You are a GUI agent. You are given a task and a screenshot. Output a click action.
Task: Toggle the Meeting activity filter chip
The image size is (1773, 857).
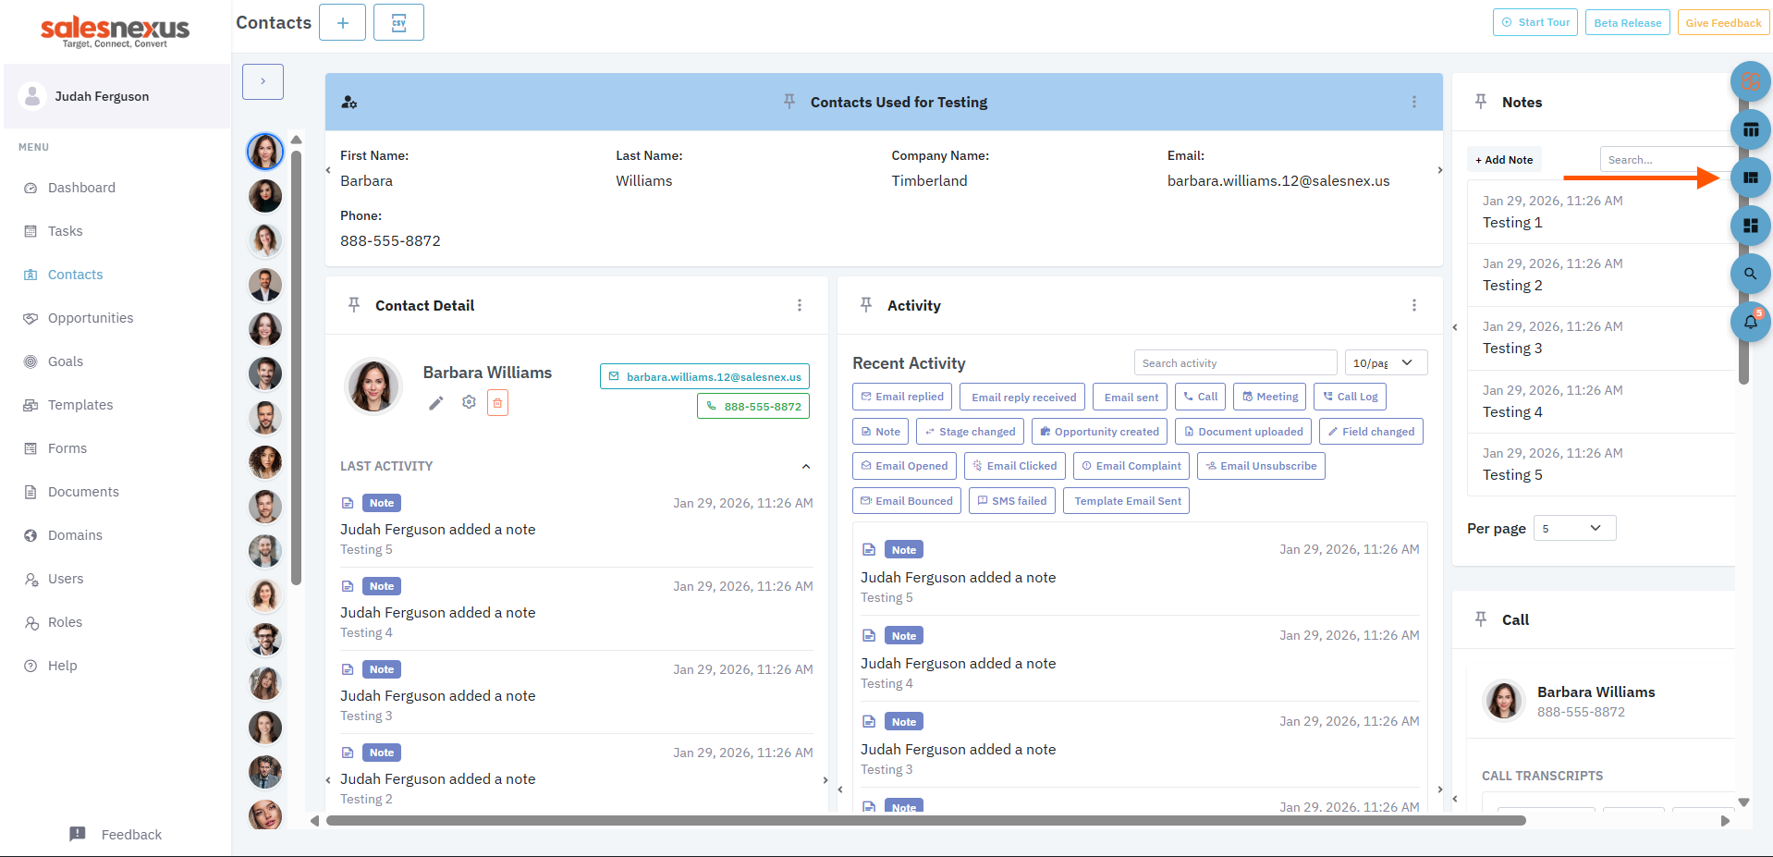tap(1269, 397)
